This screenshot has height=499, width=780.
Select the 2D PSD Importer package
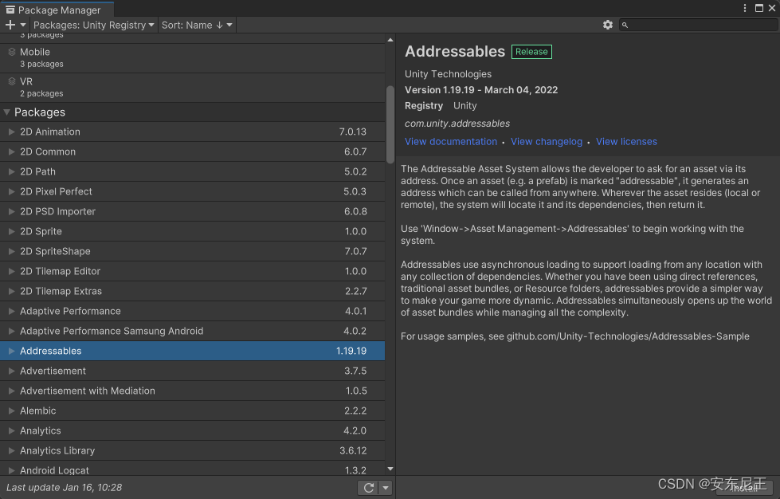pyautogui.click(x=193, y=211)
